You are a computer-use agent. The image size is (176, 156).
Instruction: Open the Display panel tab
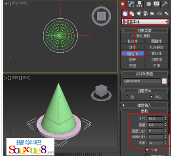pyautogui.click(x=156, y=4)
